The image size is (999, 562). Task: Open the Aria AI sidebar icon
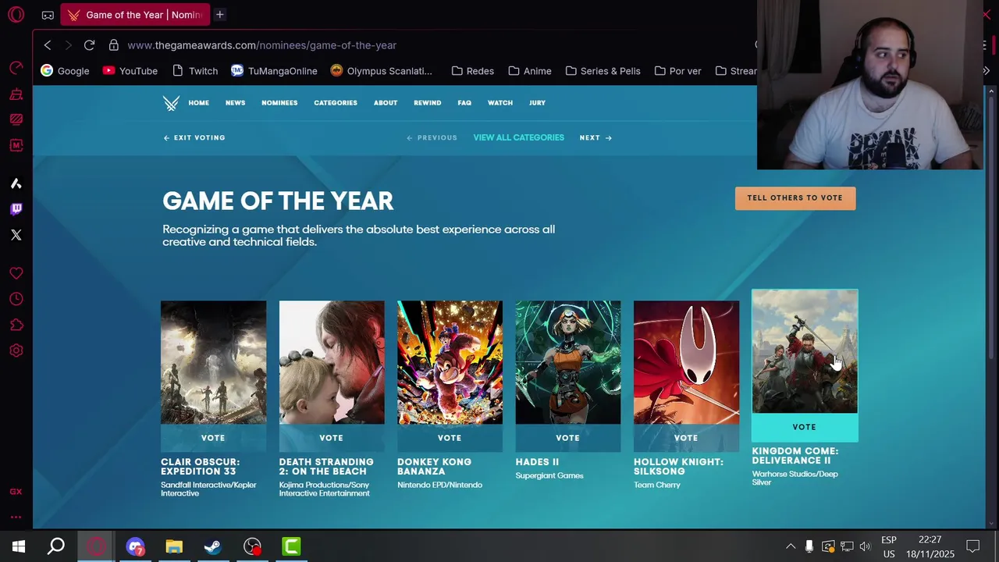tap(16, 183)
